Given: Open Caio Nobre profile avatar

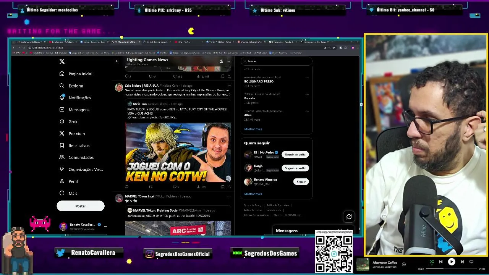Looking at the screenshot, I should coord(119,88).
